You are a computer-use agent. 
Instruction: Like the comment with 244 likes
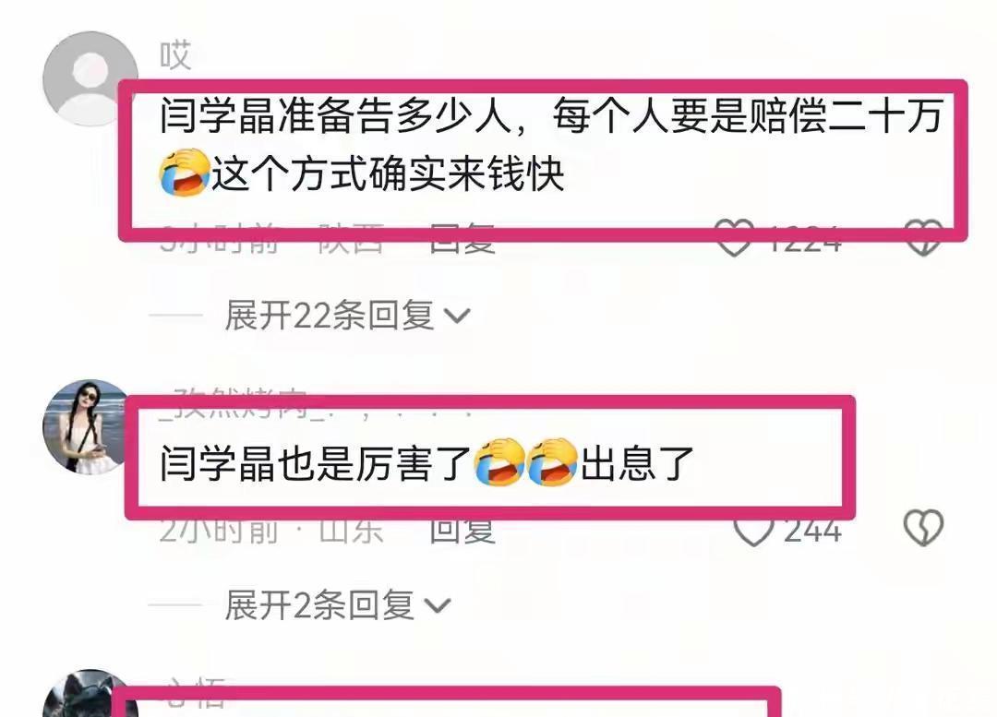(753, 528)
